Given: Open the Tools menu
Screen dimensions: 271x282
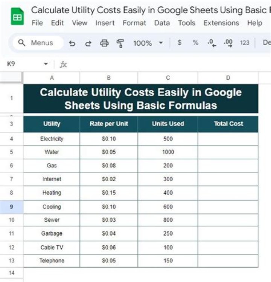Looking at the screenshot, I should click(187, 23).
